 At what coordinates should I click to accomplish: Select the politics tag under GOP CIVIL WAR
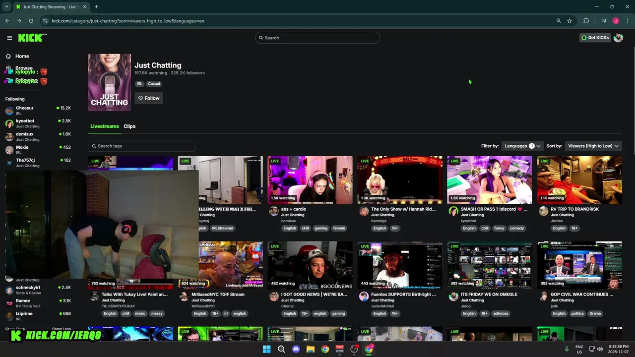coord(577,313)
